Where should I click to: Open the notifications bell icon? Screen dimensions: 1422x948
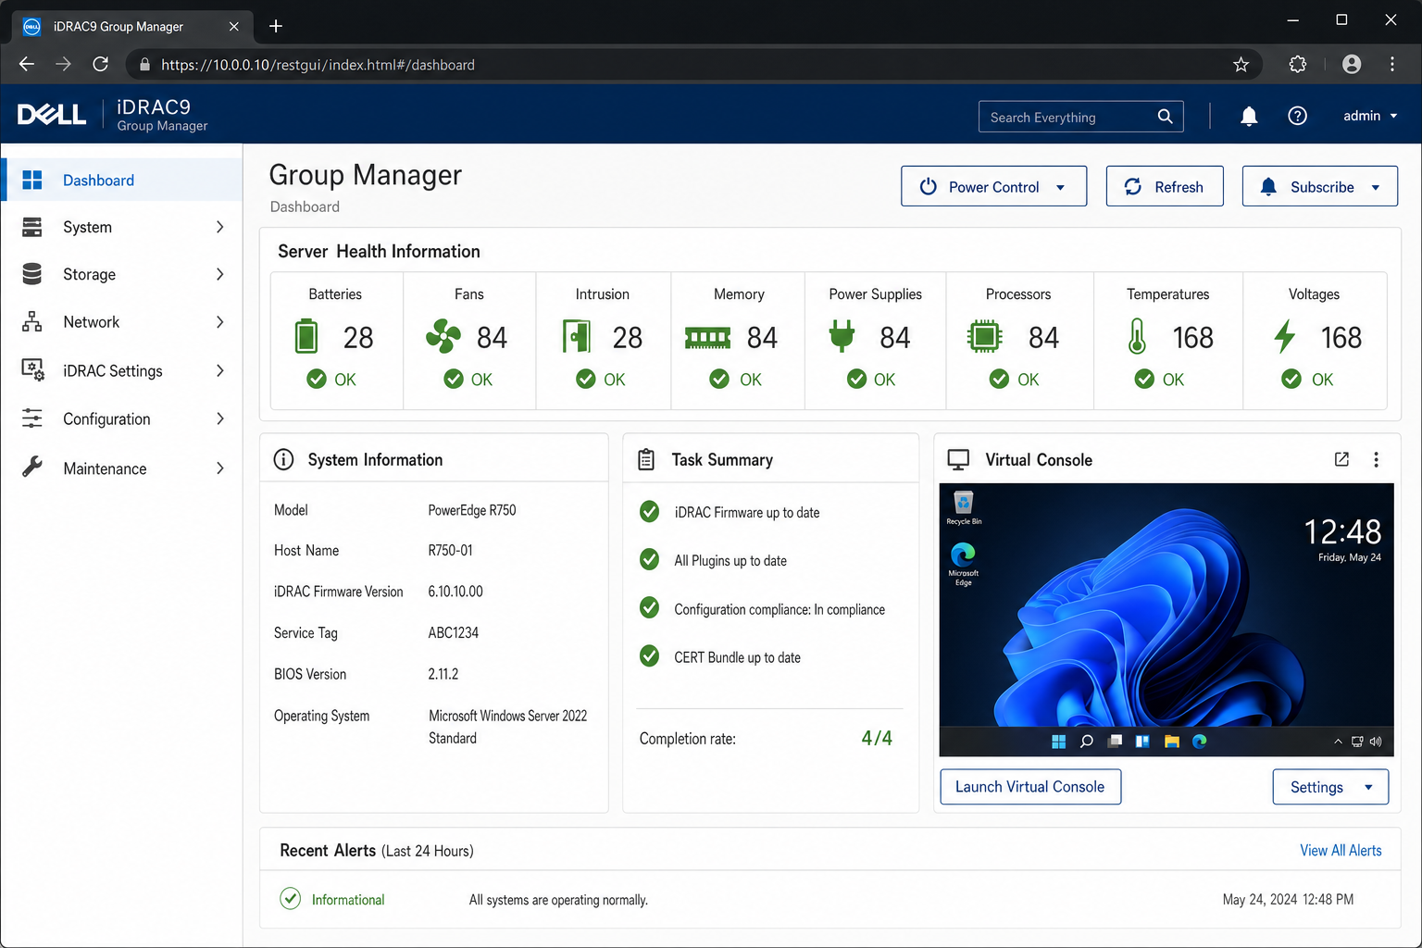(1249, 116)
